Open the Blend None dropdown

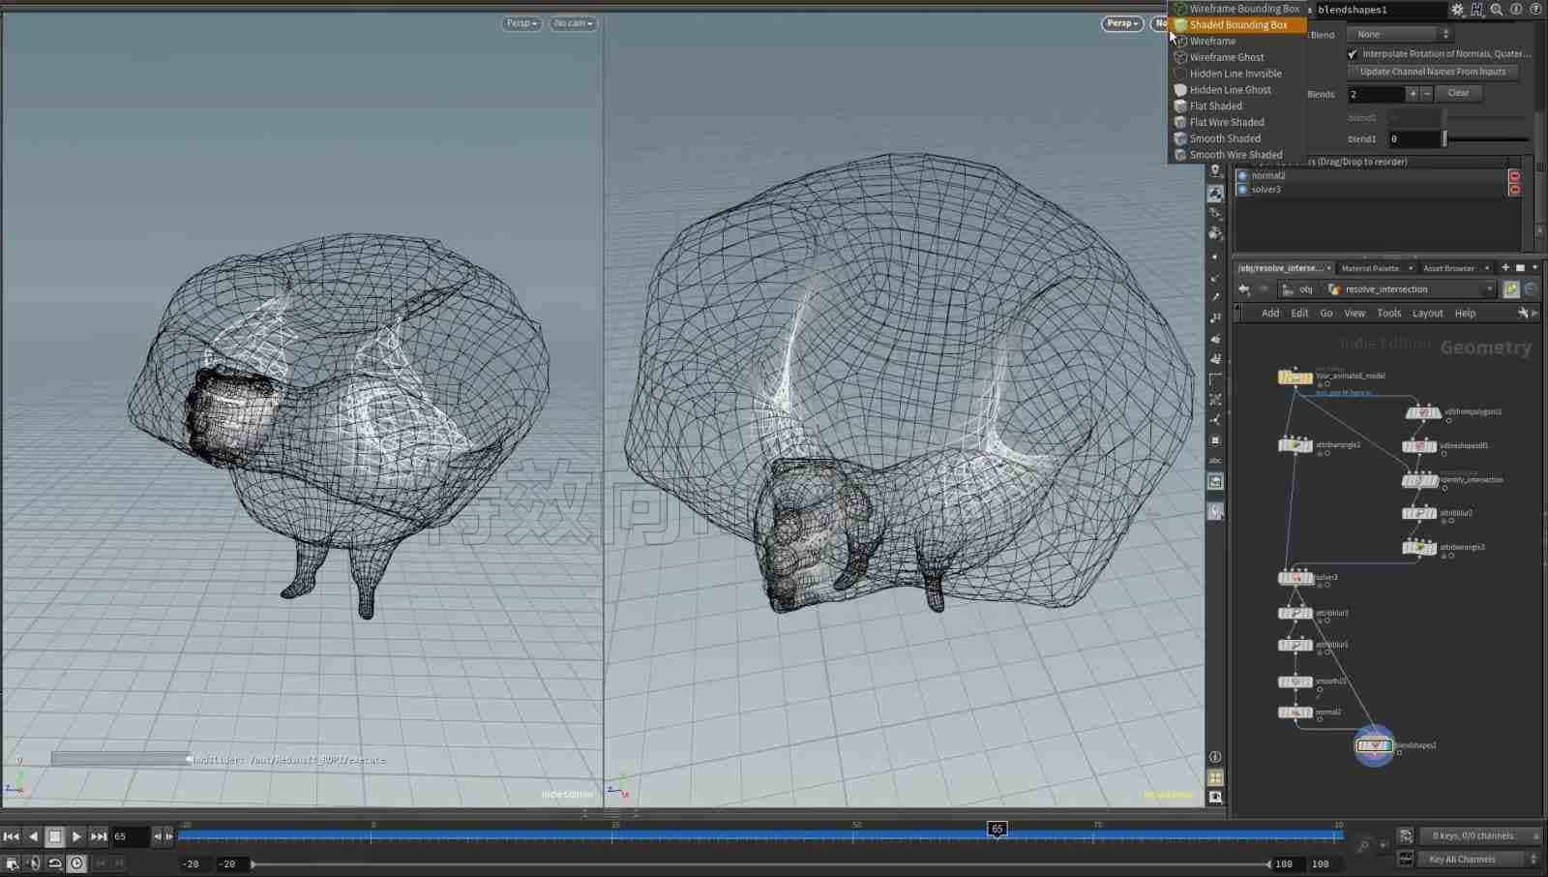[1400, 34]
